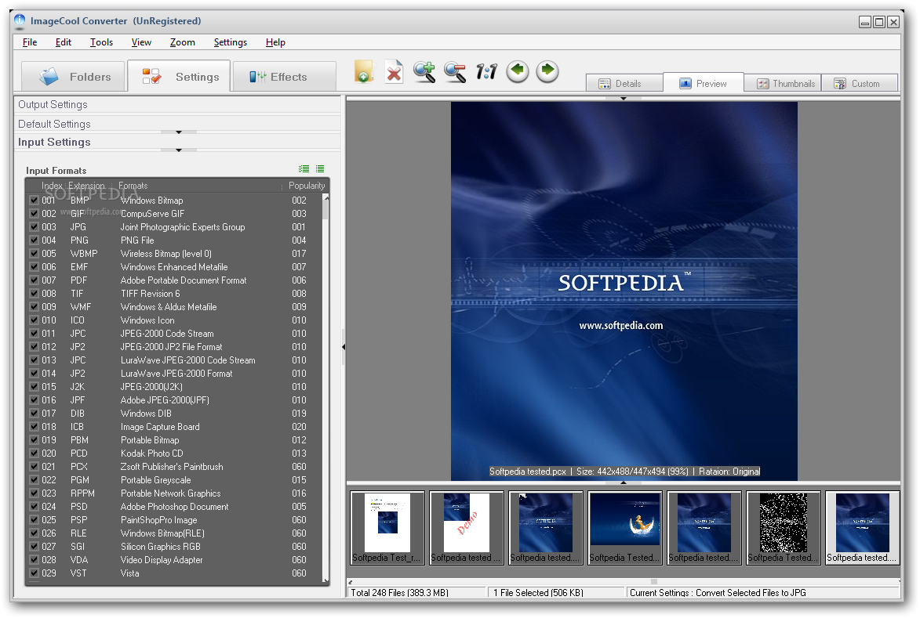Image resolution: width=920 pixels, height=618 pixels.
Task: Expand the Default Settings section
Action: point(177,124)
